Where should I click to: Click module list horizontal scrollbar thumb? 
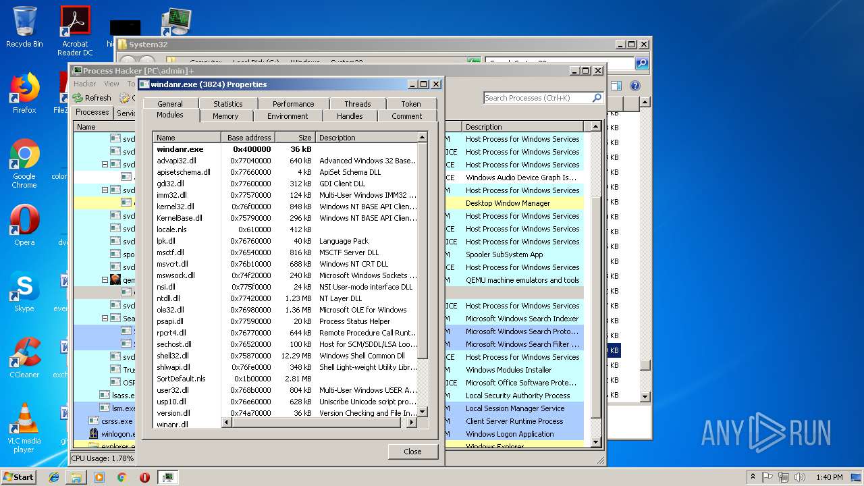tap(317, 423)
